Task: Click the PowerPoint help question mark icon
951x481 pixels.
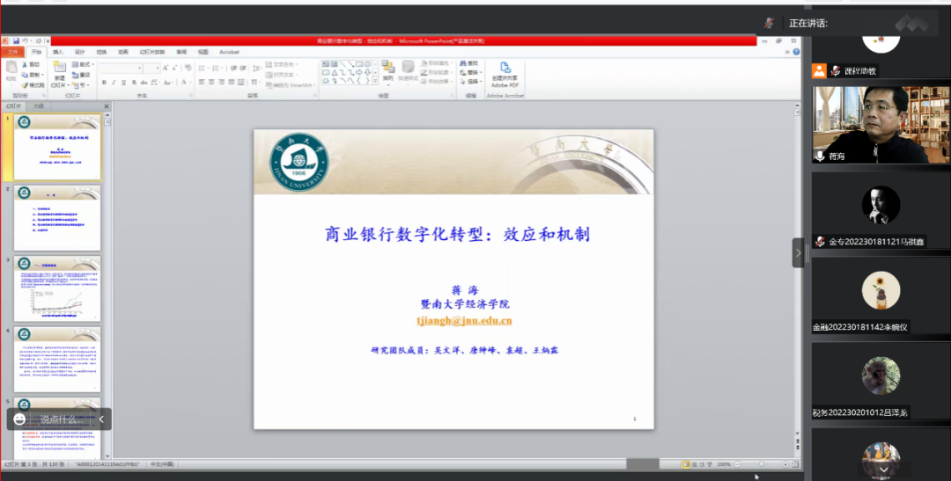Action: click(x=798, y=52)
